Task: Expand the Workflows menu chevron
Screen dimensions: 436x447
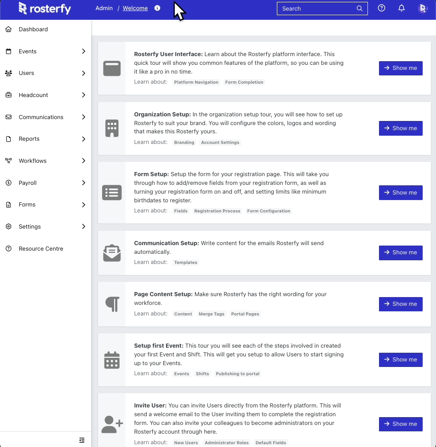Action: (x=84, y=161)
